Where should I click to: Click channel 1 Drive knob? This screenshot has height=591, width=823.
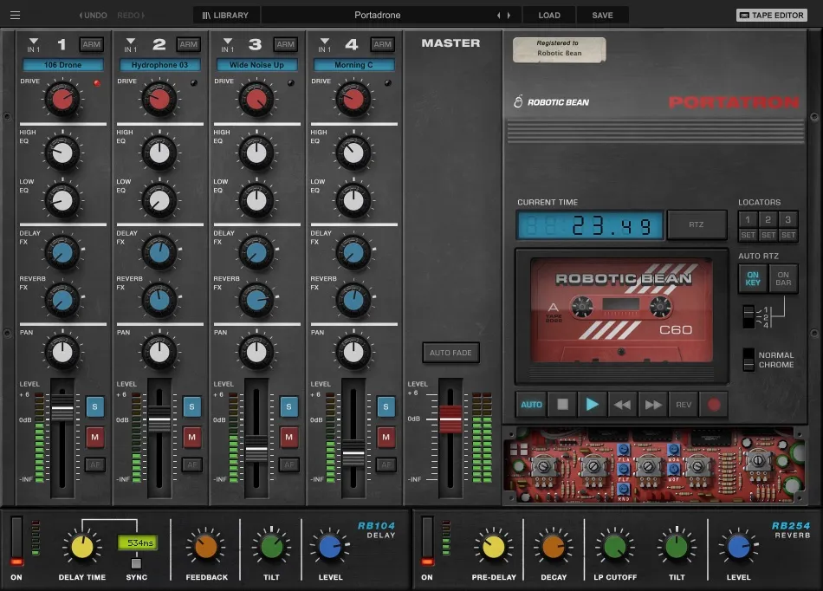pyautogui.click(x=62, y=99)
